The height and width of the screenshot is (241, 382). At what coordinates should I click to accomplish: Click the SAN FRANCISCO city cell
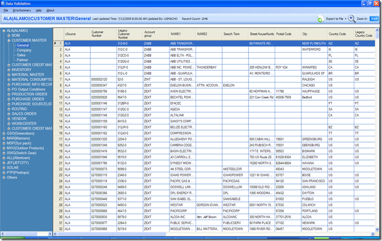tap(314, 181)
